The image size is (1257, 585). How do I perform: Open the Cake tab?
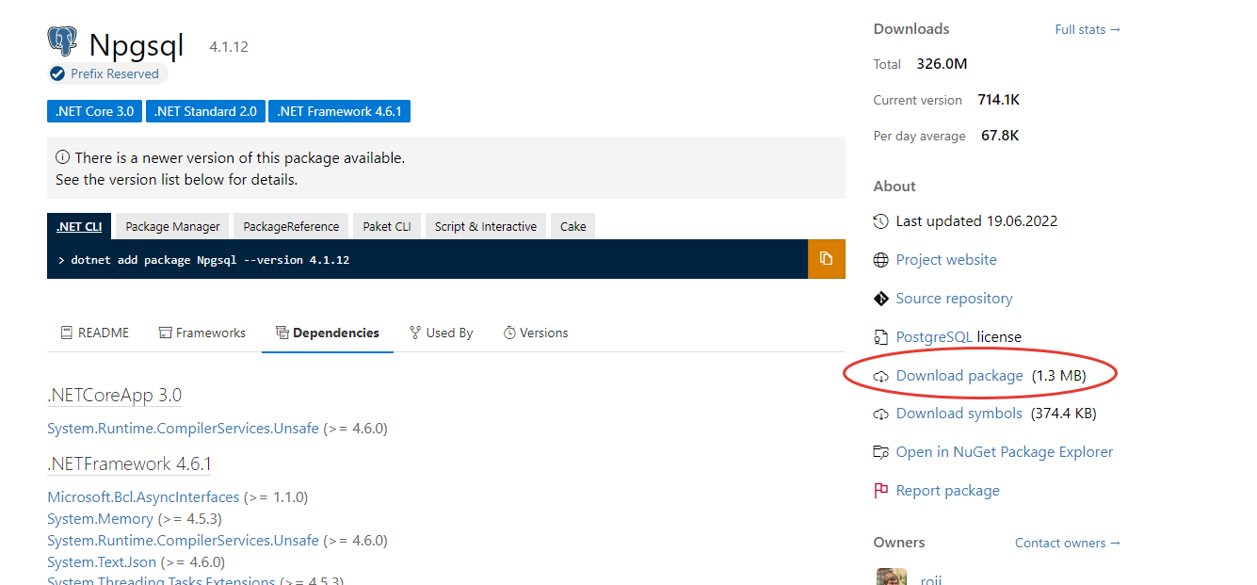tap(573, 226)
